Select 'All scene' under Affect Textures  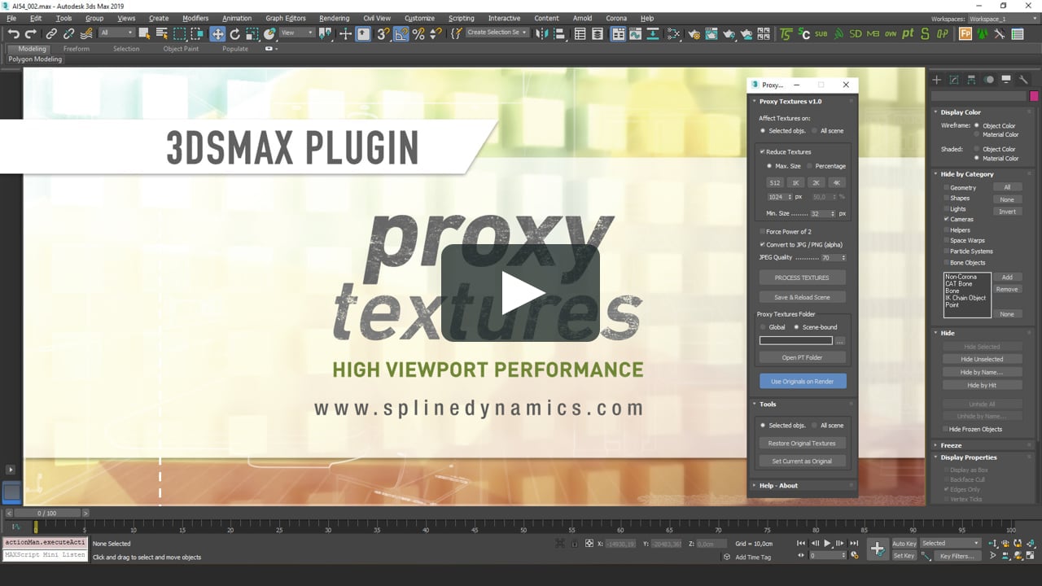815,130
